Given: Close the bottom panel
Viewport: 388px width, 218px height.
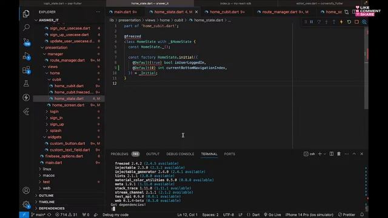Looking at the screenshot, I should 362,154.
